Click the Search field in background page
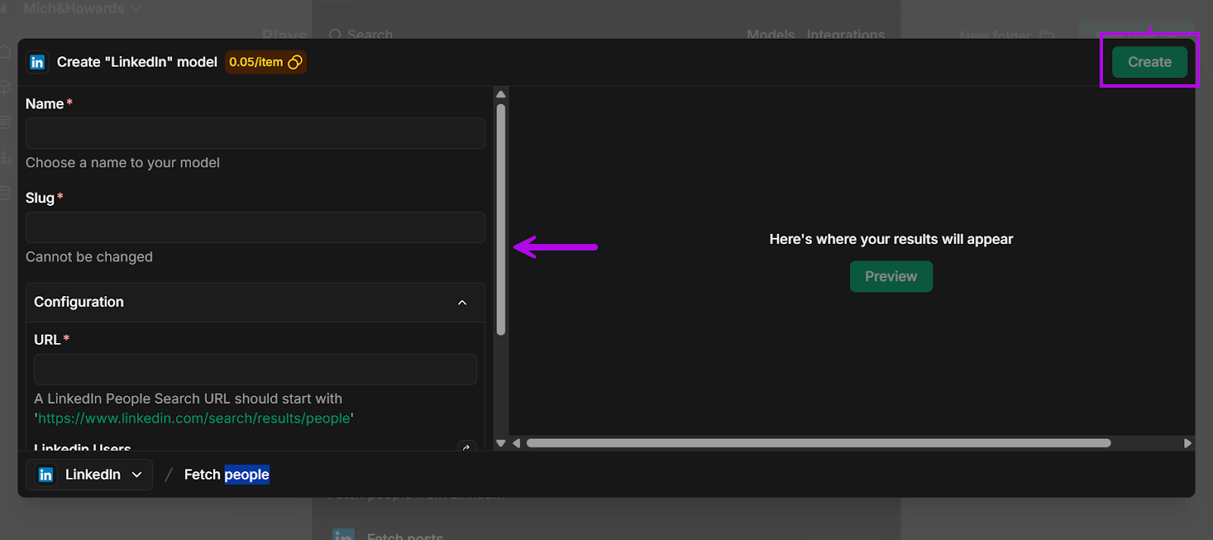This screenshot has width=1213, height=540. (x=361, y=34)
